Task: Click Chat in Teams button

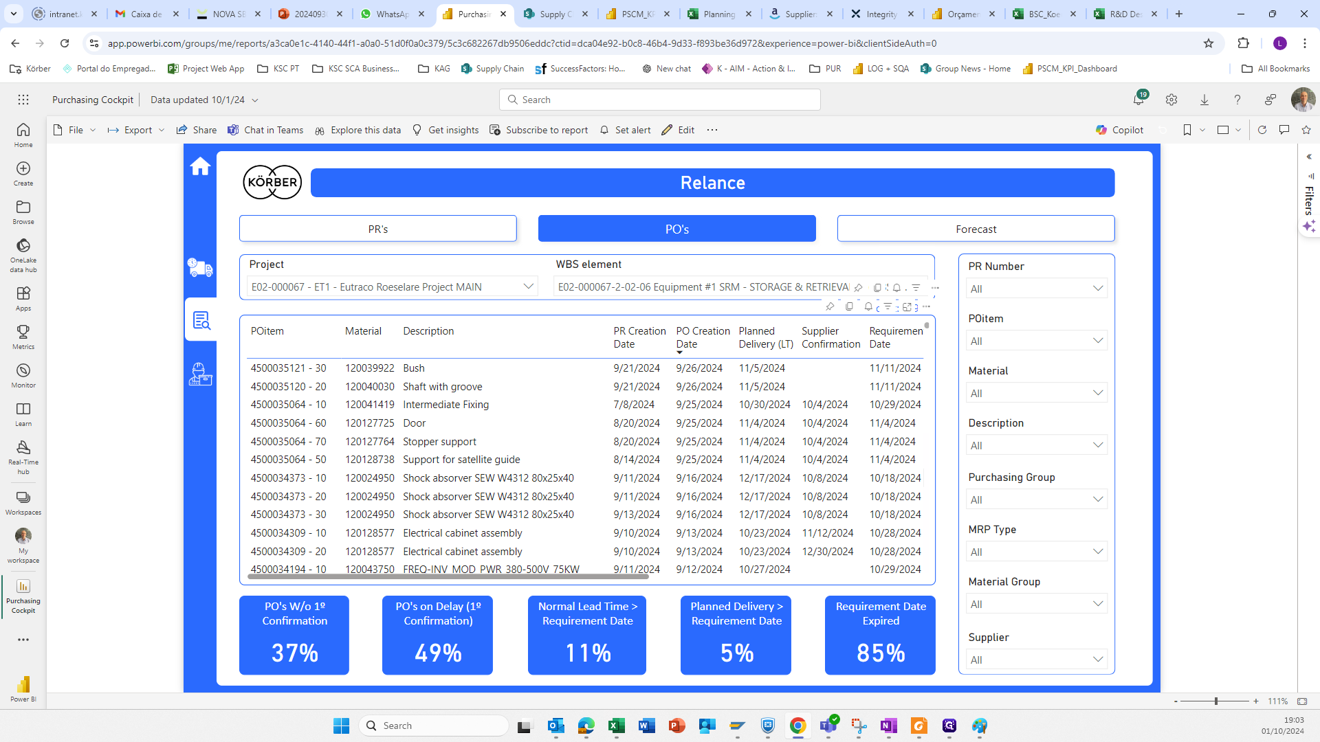Action: click(x=265, y=130)
